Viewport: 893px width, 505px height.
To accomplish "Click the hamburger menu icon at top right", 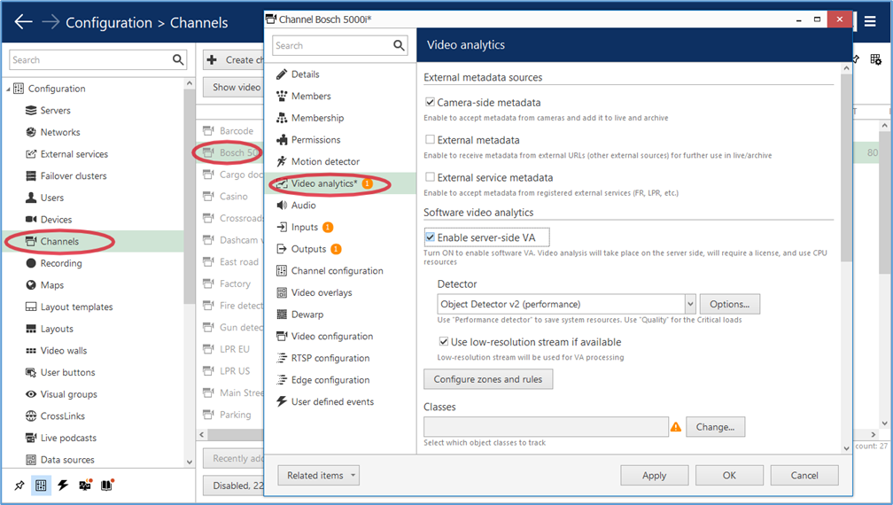I will [x=870, y=22].
